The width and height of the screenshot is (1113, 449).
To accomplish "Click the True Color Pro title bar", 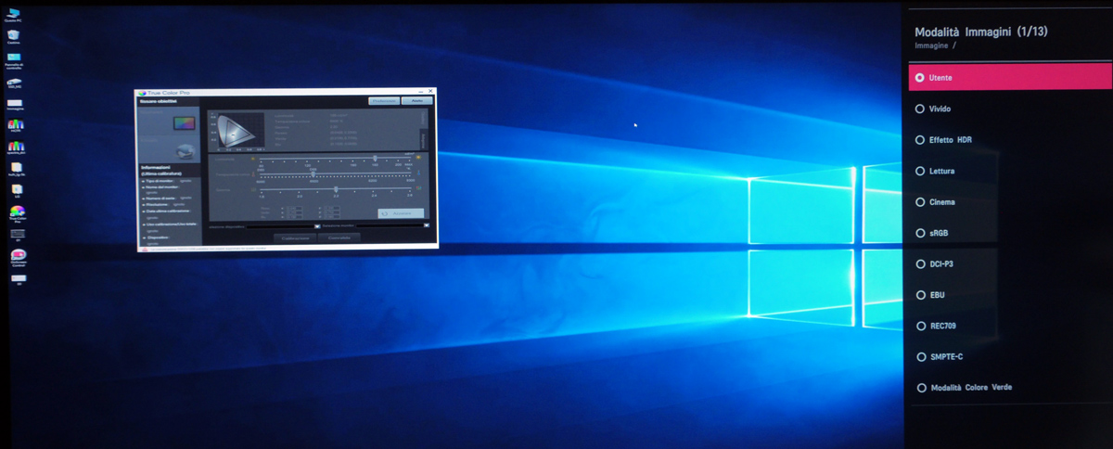I will 287,93.
